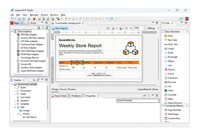Select the Crosstab palette element
This screenshot has height=137, width=199.
pos(172,95)
